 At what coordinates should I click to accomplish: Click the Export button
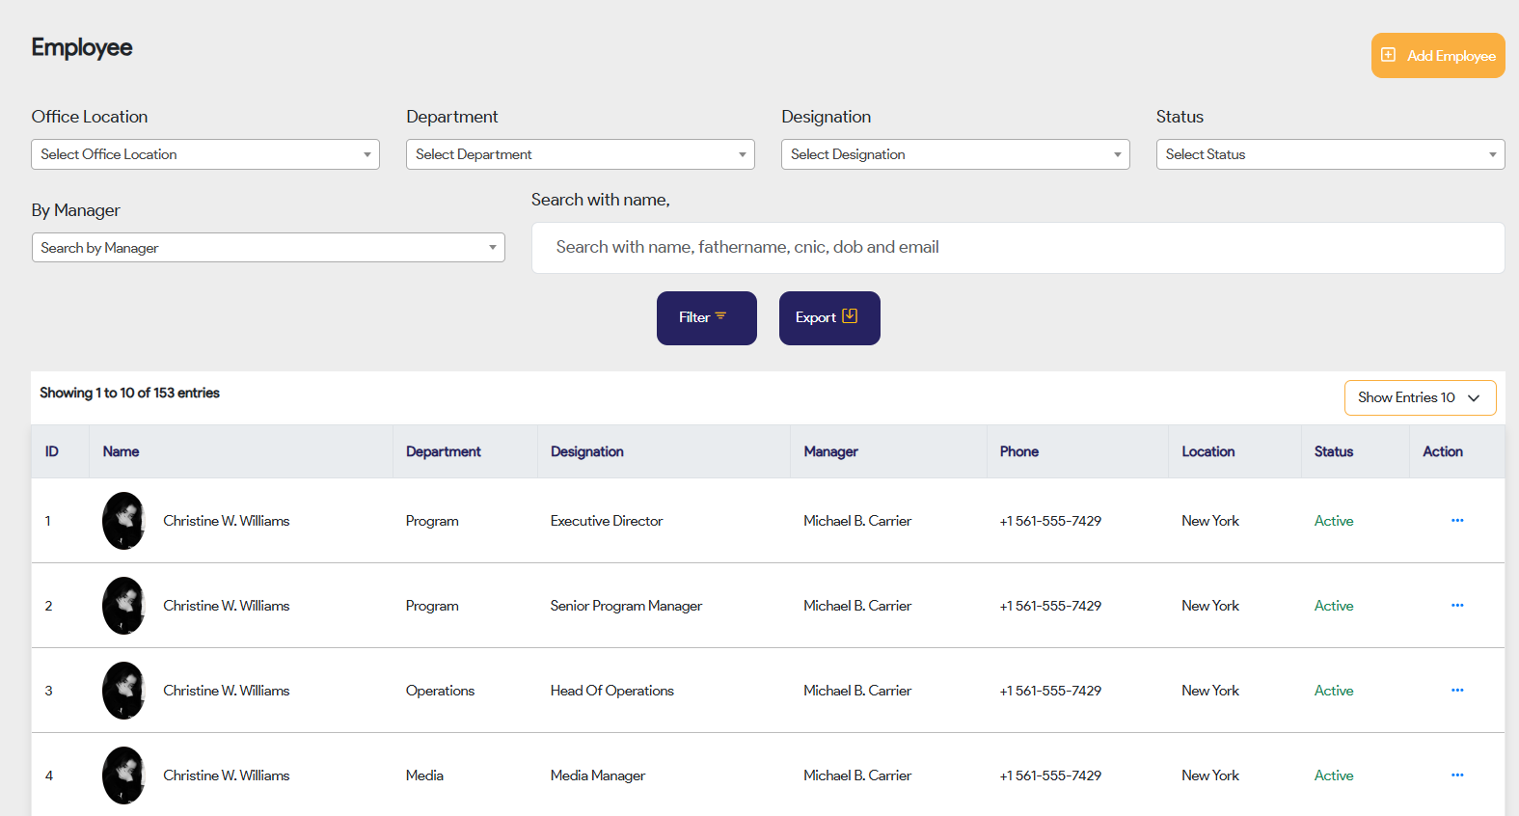click(x=828, y=318)
